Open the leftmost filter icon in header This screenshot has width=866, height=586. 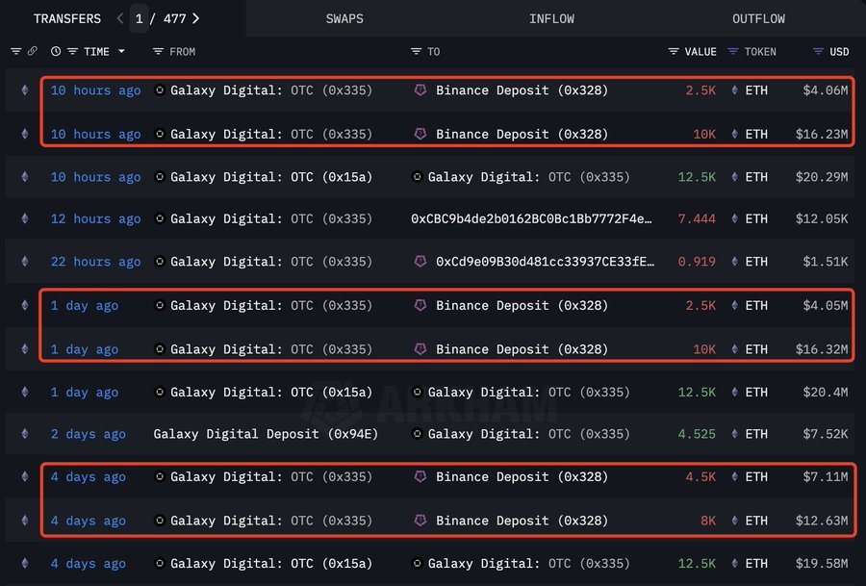(15, 51)
